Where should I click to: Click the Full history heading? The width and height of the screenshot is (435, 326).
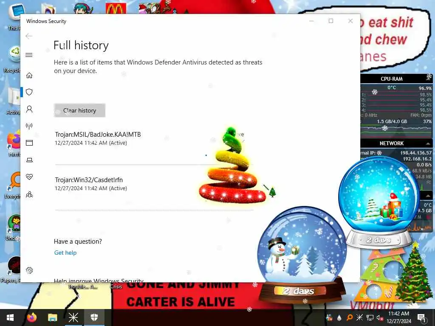pos(81,45)
